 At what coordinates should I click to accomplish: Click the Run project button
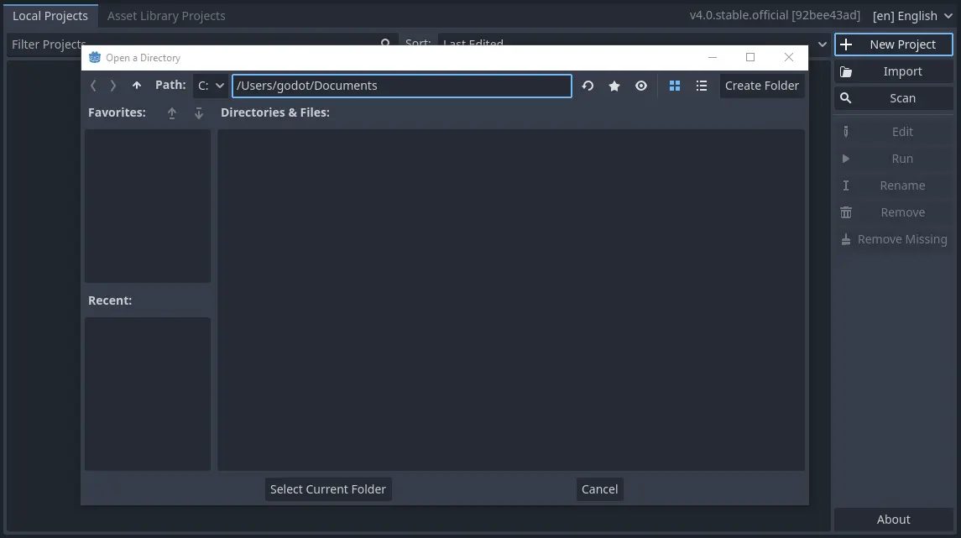click(x=894, y=159)
